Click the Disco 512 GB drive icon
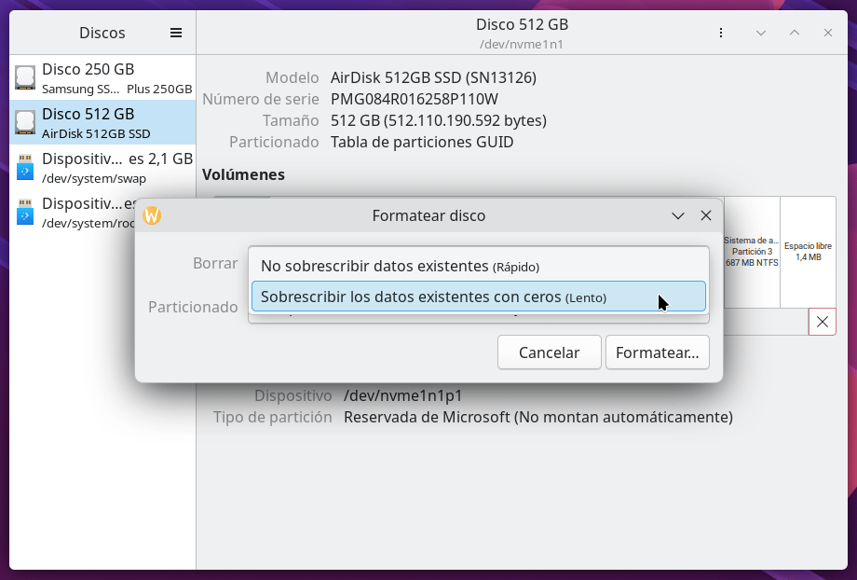 [25, 122]
